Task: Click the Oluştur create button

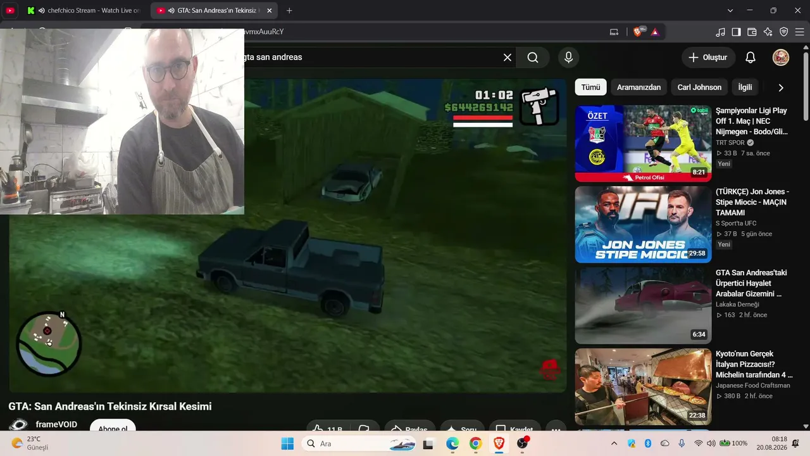Action: click(x=708, y=58)
